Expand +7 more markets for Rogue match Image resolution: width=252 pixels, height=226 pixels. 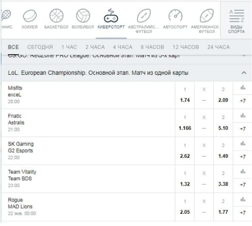243,213
